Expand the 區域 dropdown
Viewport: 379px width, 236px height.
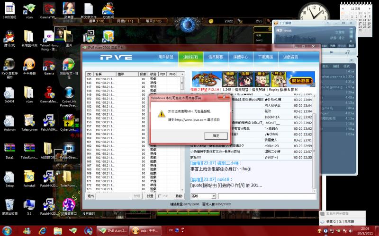pyautogui.click(x=214, y=196)
